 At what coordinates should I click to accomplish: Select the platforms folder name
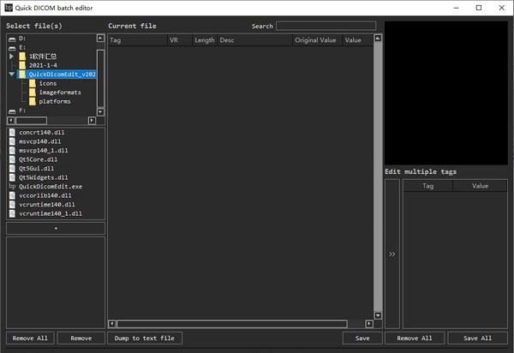[55, 101]
